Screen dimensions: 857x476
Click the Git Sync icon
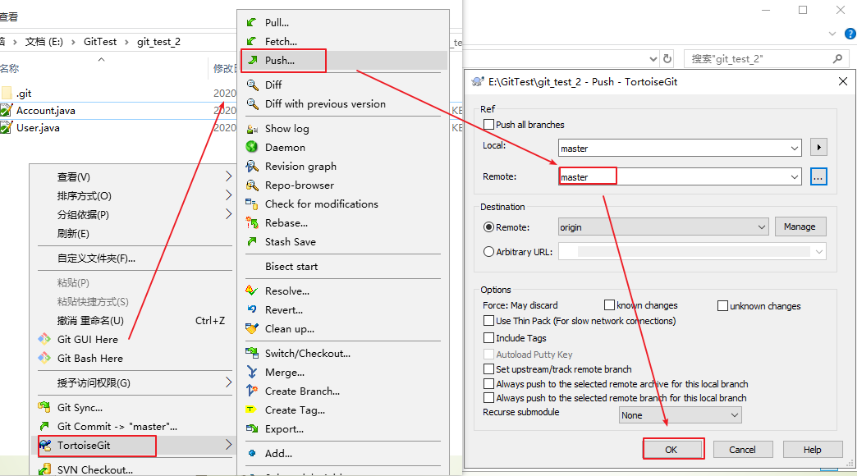coord(44,407)
